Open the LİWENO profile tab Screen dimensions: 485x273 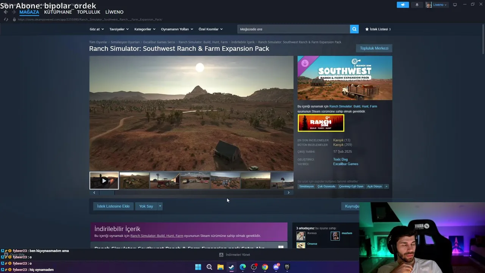(114, 12)
